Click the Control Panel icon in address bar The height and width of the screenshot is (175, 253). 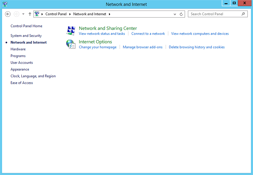coord(37,14)
